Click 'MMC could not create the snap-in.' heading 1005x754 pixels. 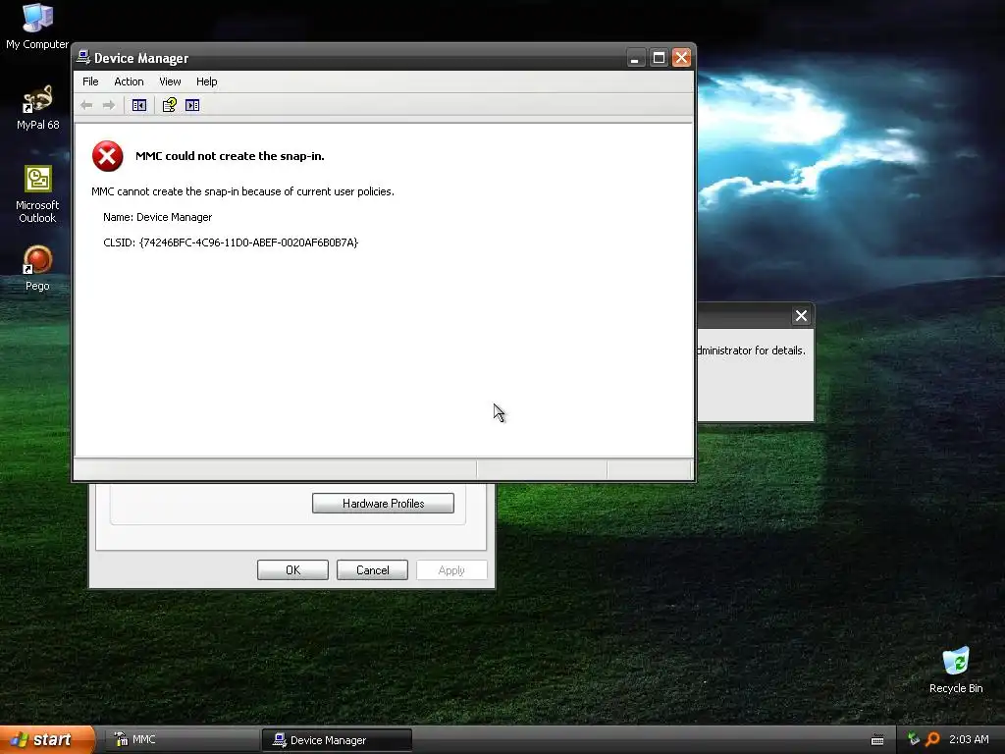(230, 156)
